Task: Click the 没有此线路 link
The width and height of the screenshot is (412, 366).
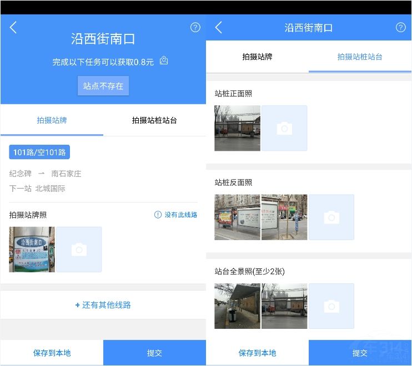Action: click(176, 215)
